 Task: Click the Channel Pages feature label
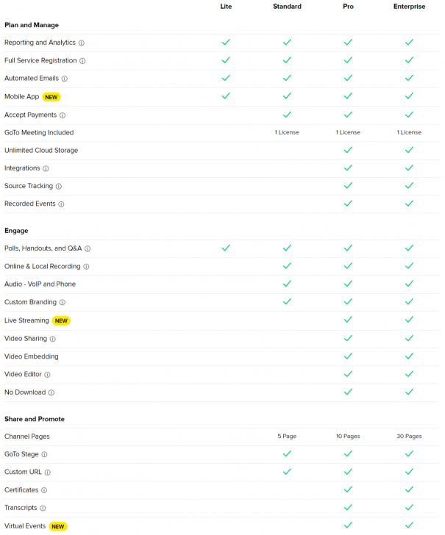(27, 437)
